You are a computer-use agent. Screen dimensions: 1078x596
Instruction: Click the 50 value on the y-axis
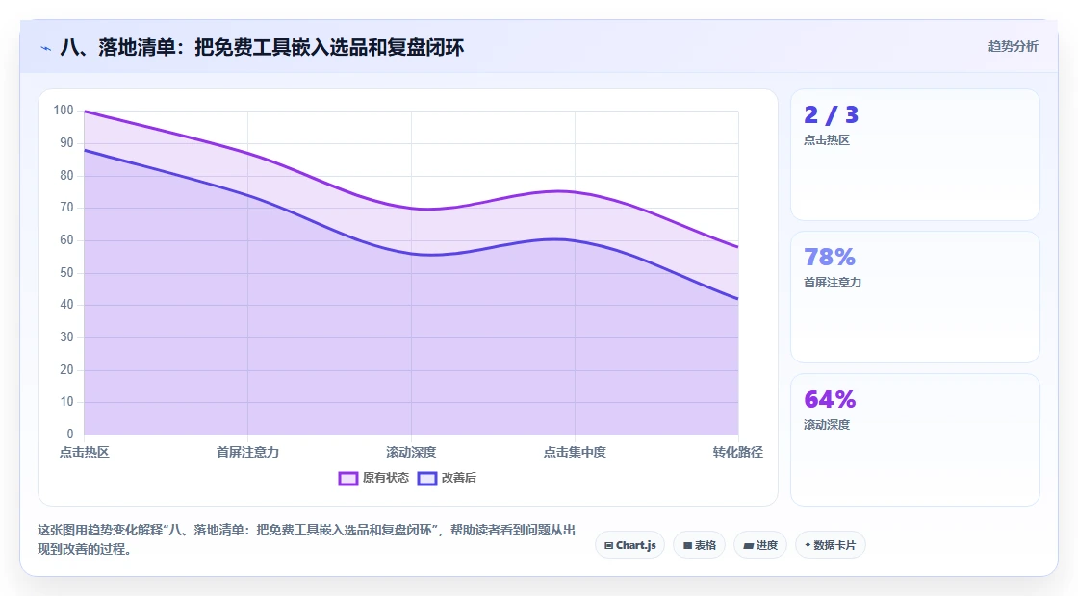pyautogui.click(x=66, y=273)
